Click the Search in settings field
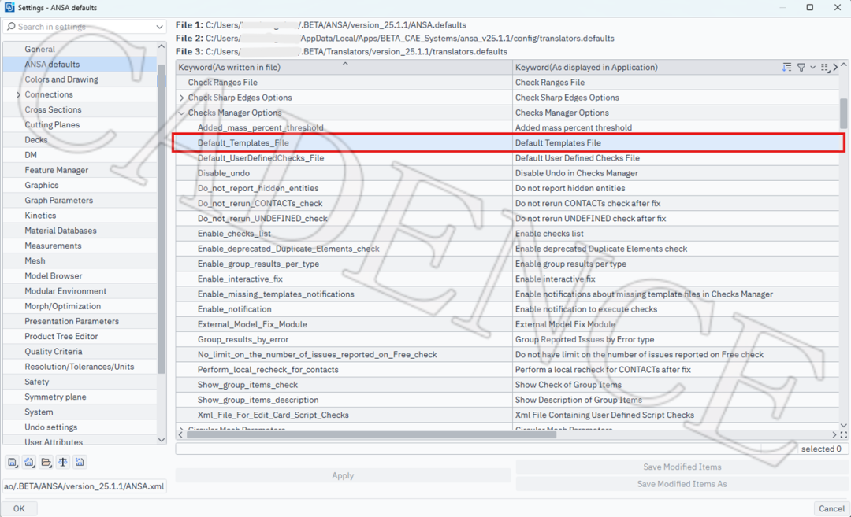 (84, 27)
